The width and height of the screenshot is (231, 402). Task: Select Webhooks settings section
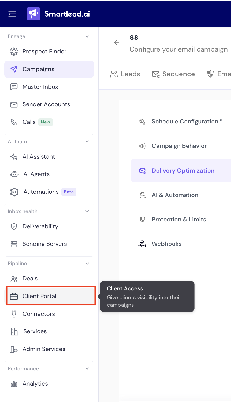click(181, 244)
